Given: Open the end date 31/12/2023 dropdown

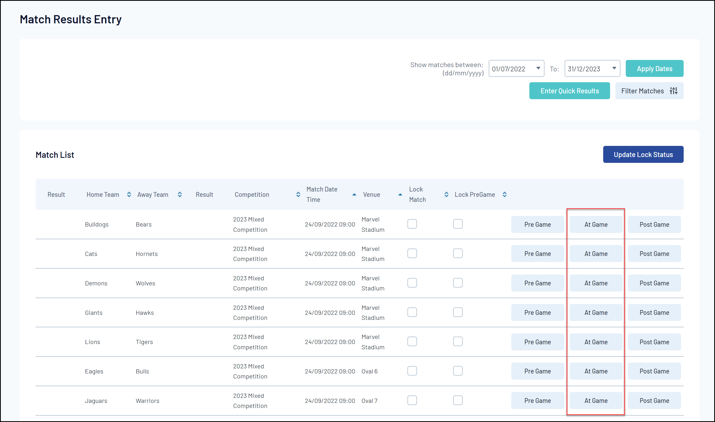Looking at the screenshot, I should (614, 68).
